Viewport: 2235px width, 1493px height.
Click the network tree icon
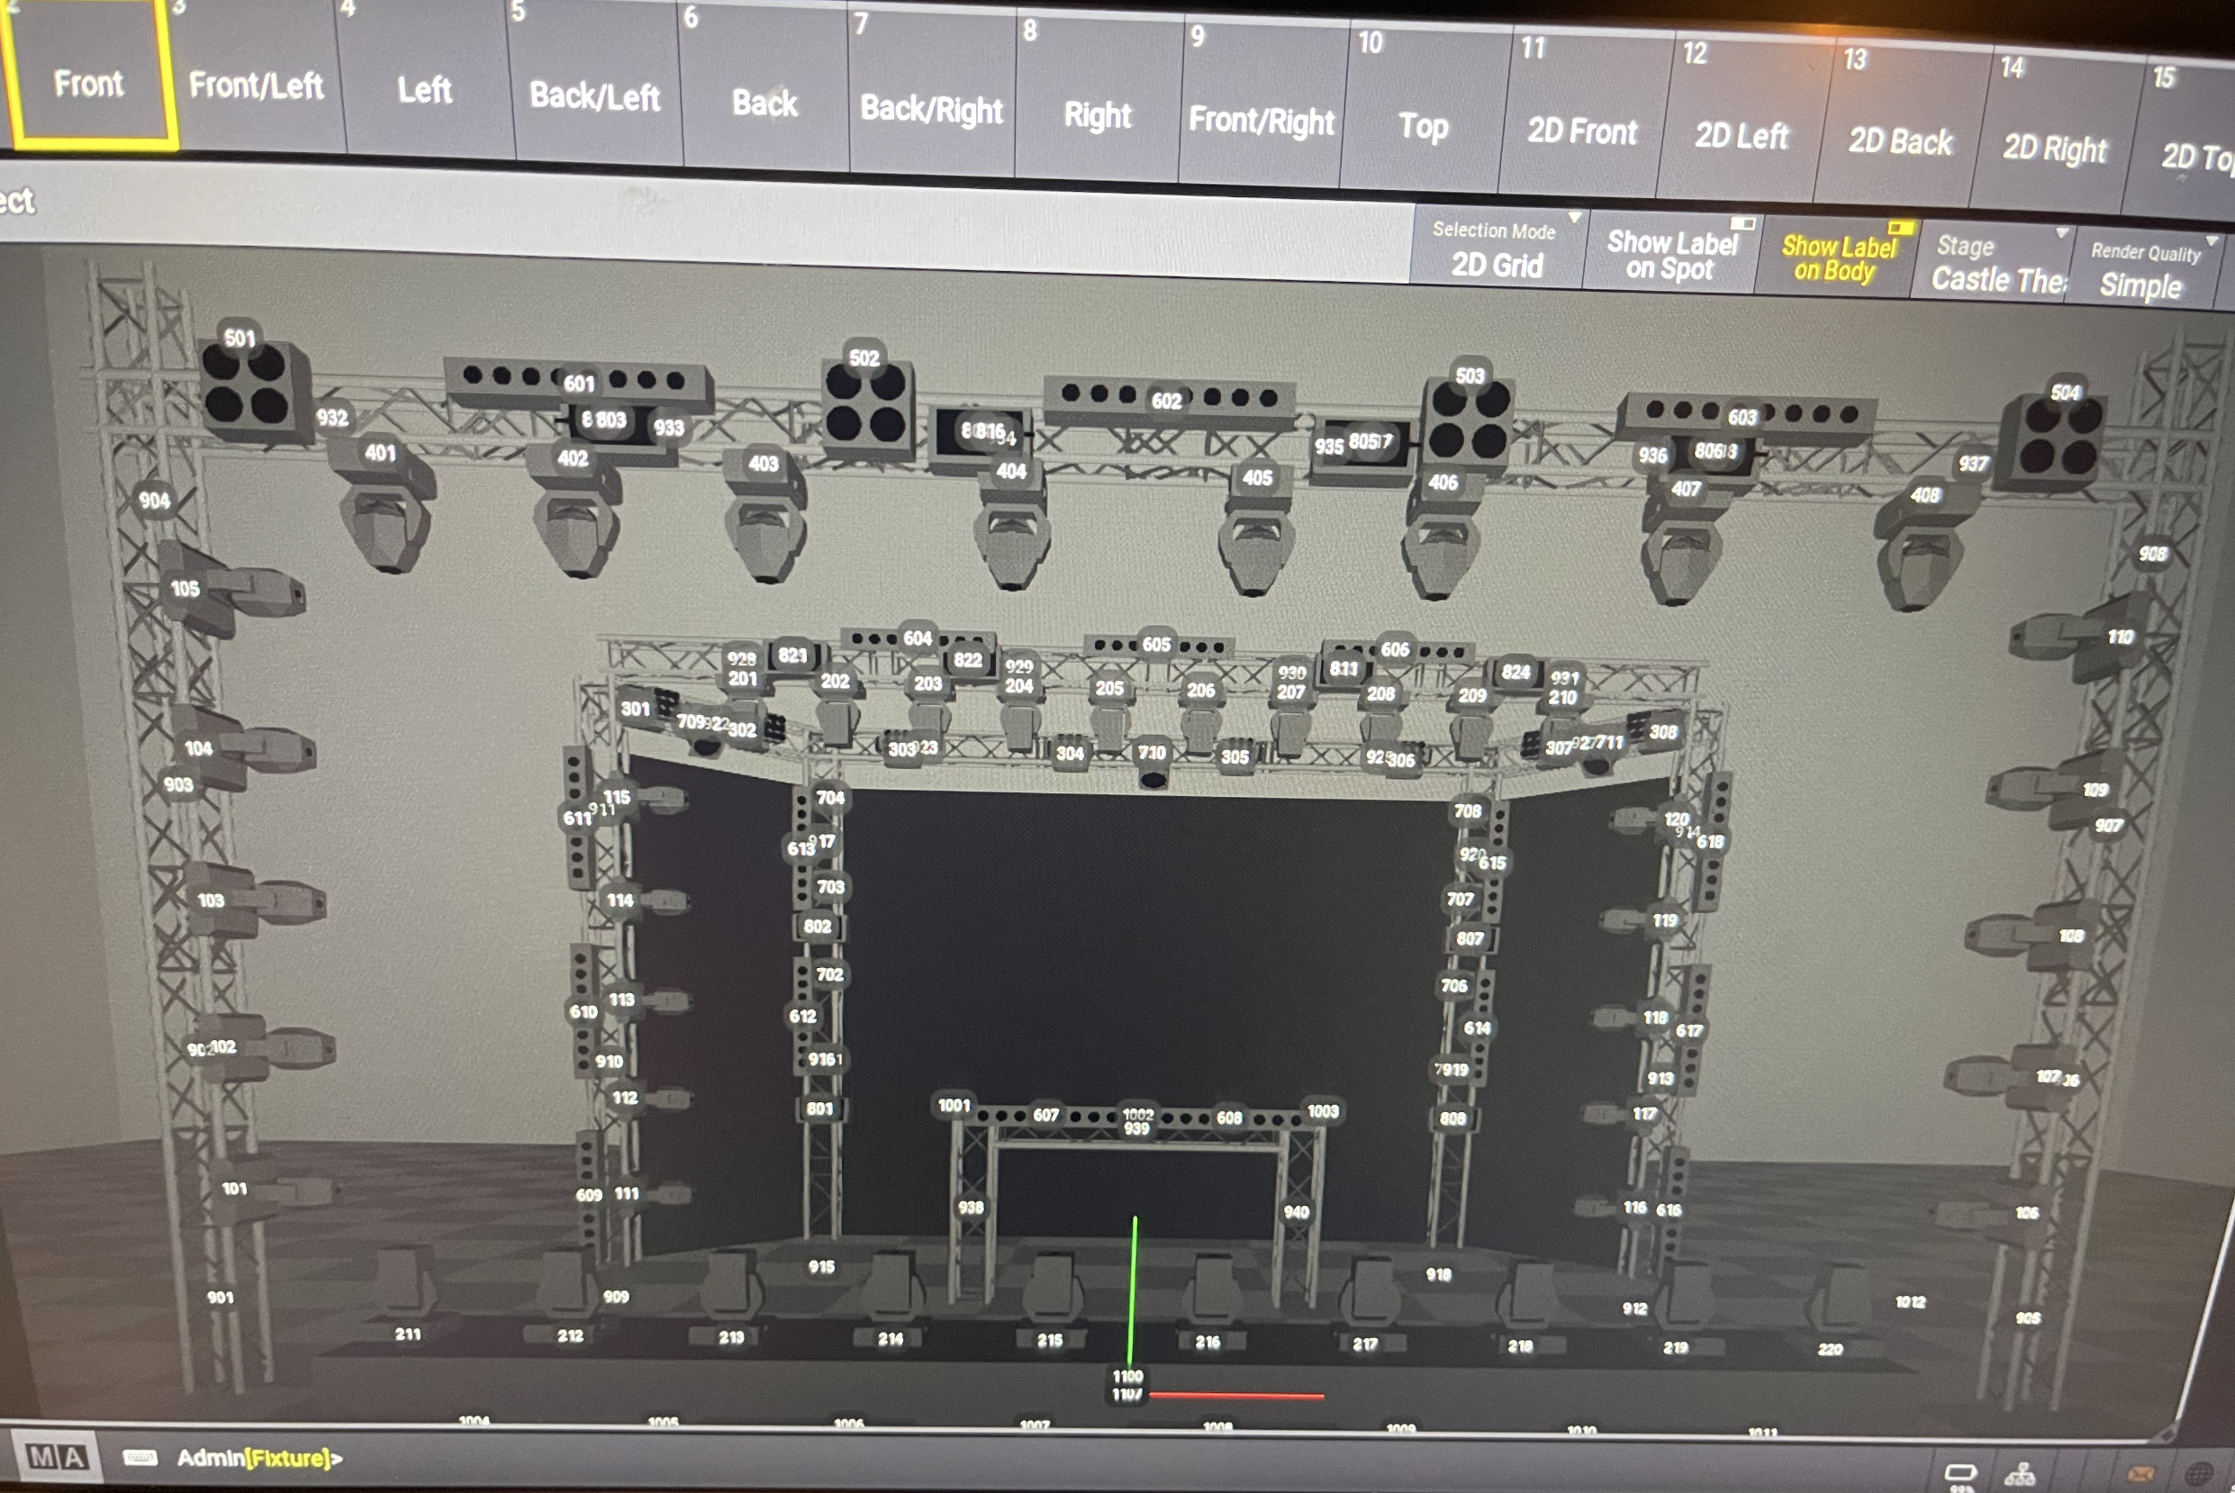(x=2019, y=1476)
